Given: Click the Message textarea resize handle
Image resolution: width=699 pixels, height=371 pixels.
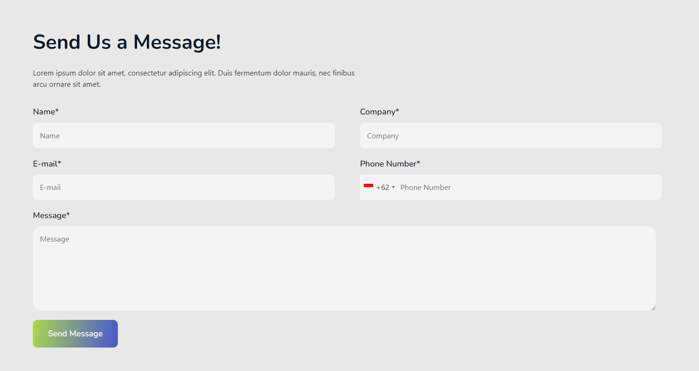Looking at the screenshot, I should (x=653, y=308).
